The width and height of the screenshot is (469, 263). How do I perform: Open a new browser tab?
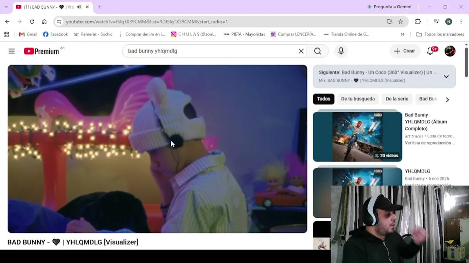(x=99, y=7)
